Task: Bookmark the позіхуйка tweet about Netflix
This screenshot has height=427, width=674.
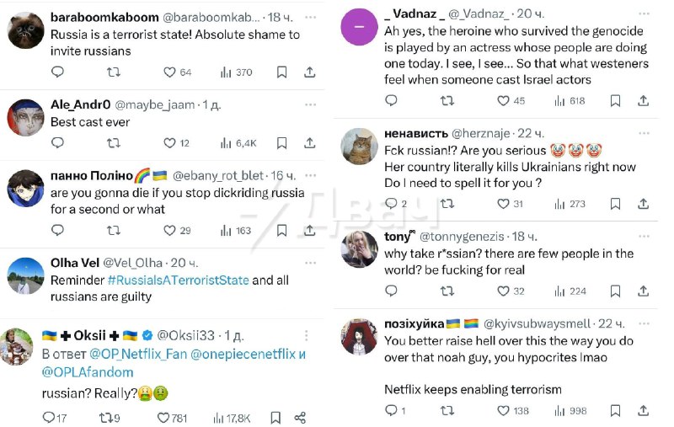Action: [616, 410]
